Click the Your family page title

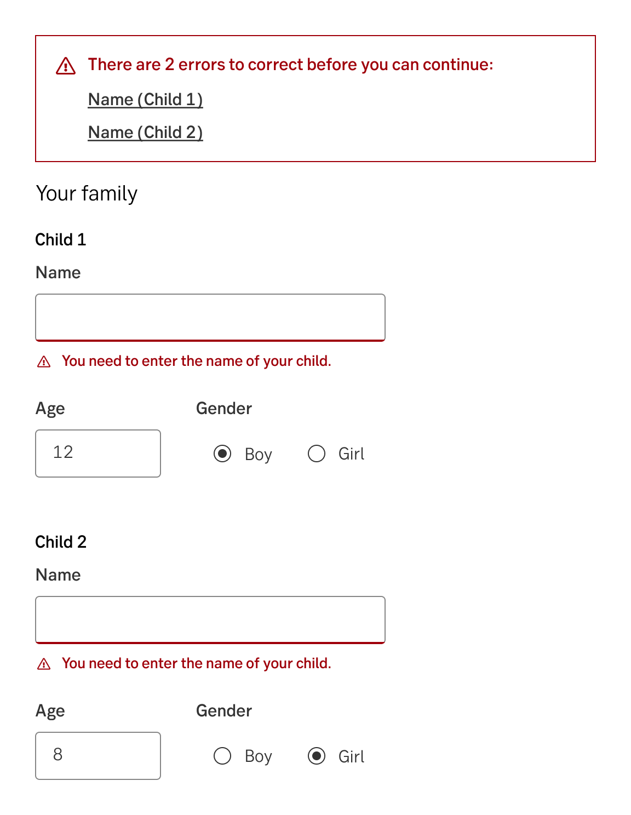(x=86, y=193)
